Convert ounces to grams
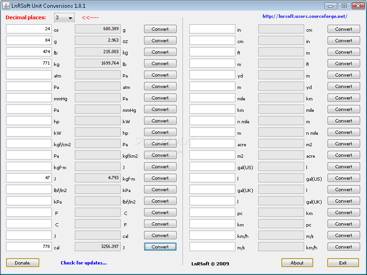 pos(160,29)
